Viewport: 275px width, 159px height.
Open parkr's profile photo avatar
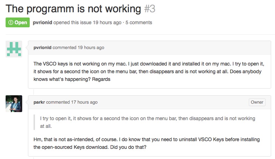pos(14,103)
